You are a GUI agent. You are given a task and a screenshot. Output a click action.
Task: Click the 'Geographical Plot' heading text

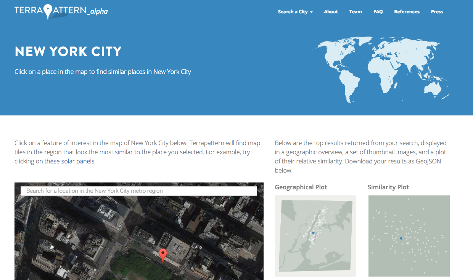(301, 187)
